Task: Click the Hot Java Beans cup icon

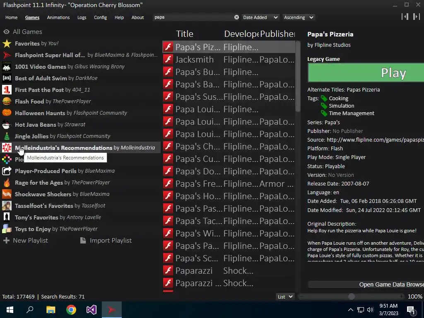Action: tap(7, 124)
